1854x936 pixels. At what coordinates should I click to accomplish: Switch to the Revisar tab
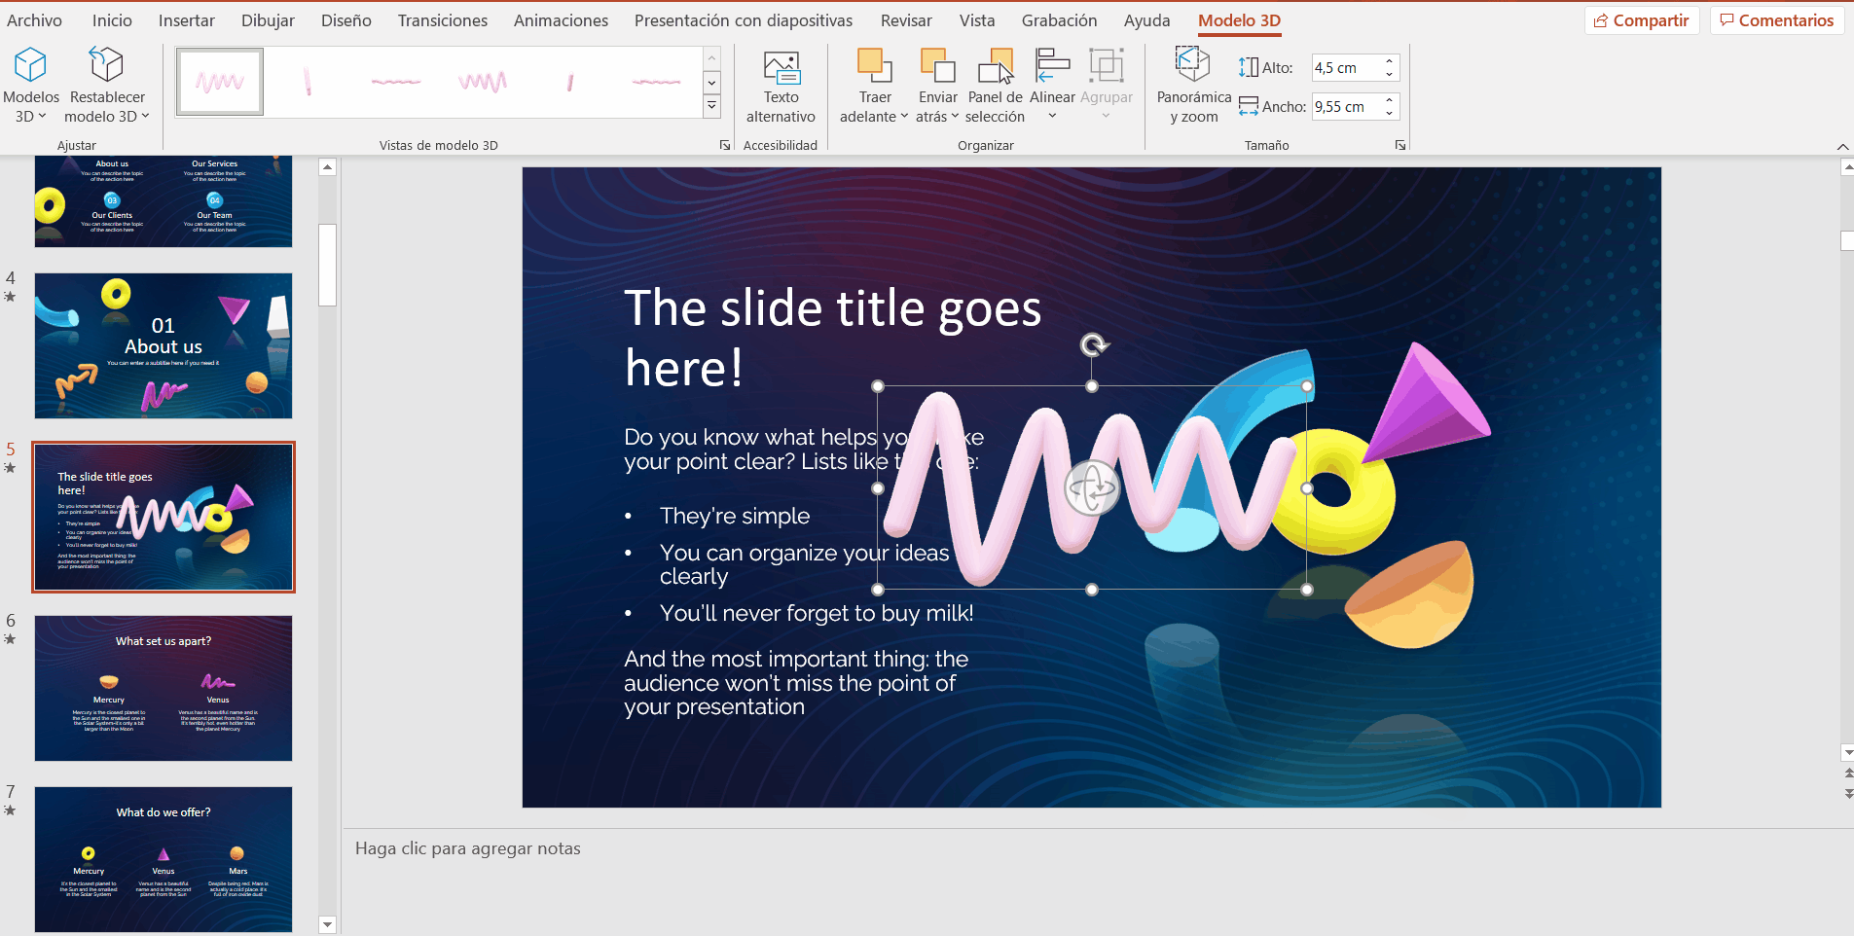(906, 20)
